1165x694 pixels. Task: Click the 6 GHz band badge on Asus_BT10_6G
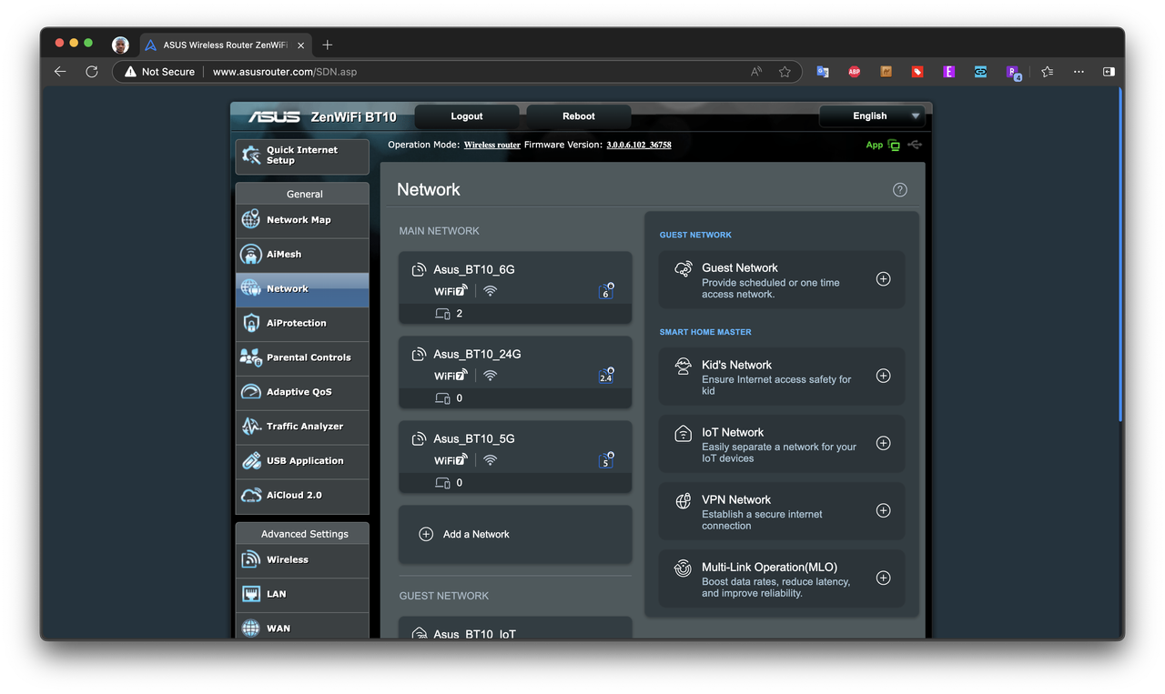point(606,291)
